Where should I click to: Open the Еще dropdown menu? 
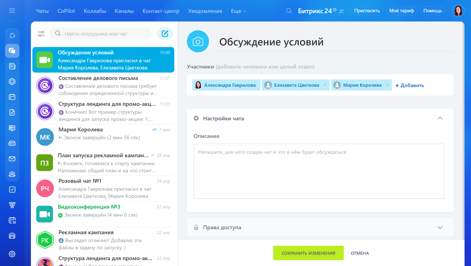coord(238,11)
